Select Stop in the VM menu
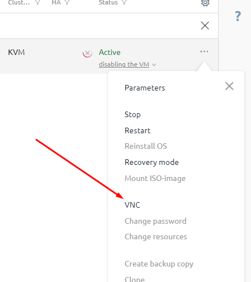 (132, 114)
